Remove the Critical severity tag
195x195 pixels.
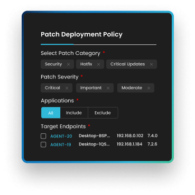click(67, 88)
